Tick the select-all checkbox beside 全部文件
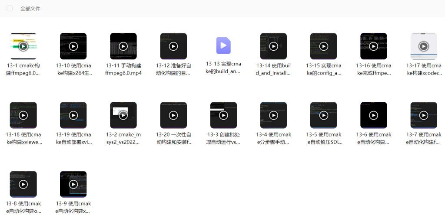The image size is (445, 218). 10,9
